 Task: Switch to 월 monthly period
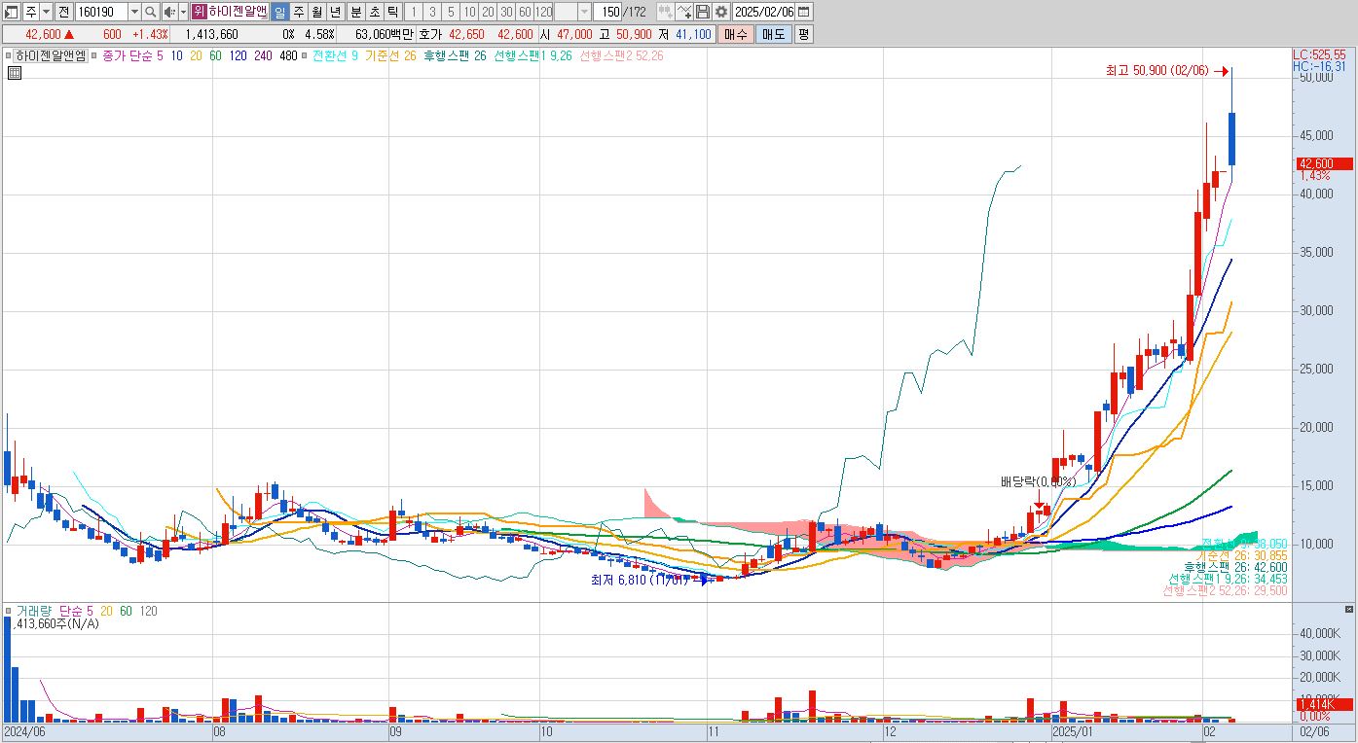click(x=316, y=12)
